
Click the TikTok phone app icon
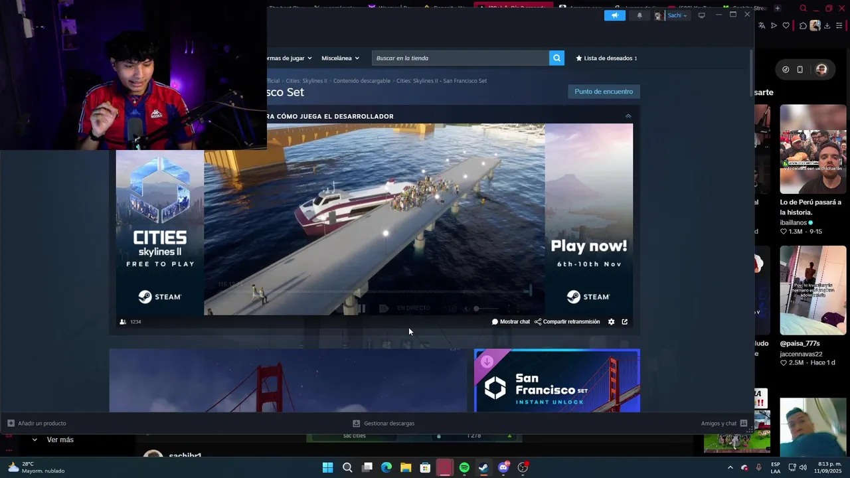(x=800, y=70)
